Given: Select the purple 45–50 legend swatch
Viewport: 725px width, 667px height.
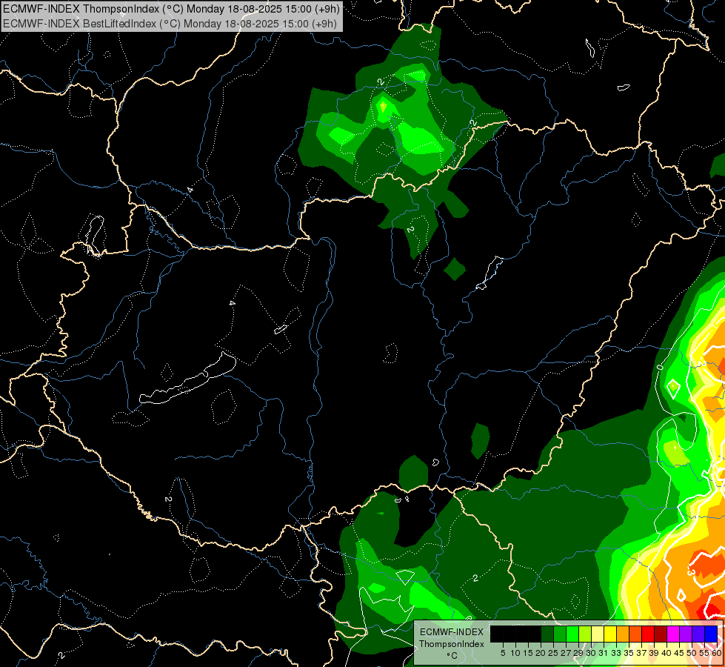Looking at the screenshot, I should tap(686, 634).
